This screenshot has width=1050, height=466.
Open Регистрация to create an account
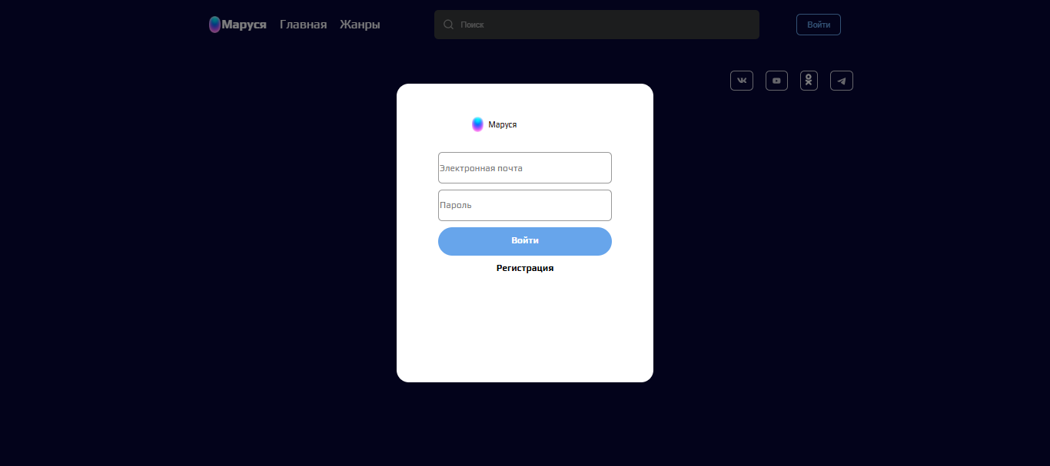(x=525, y=267)
